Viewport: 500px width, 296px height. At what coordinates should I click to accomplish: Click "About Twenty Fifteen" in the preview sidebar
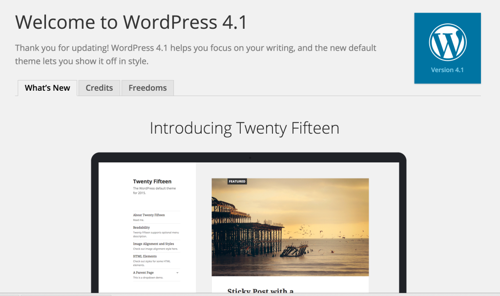point(149,215)
